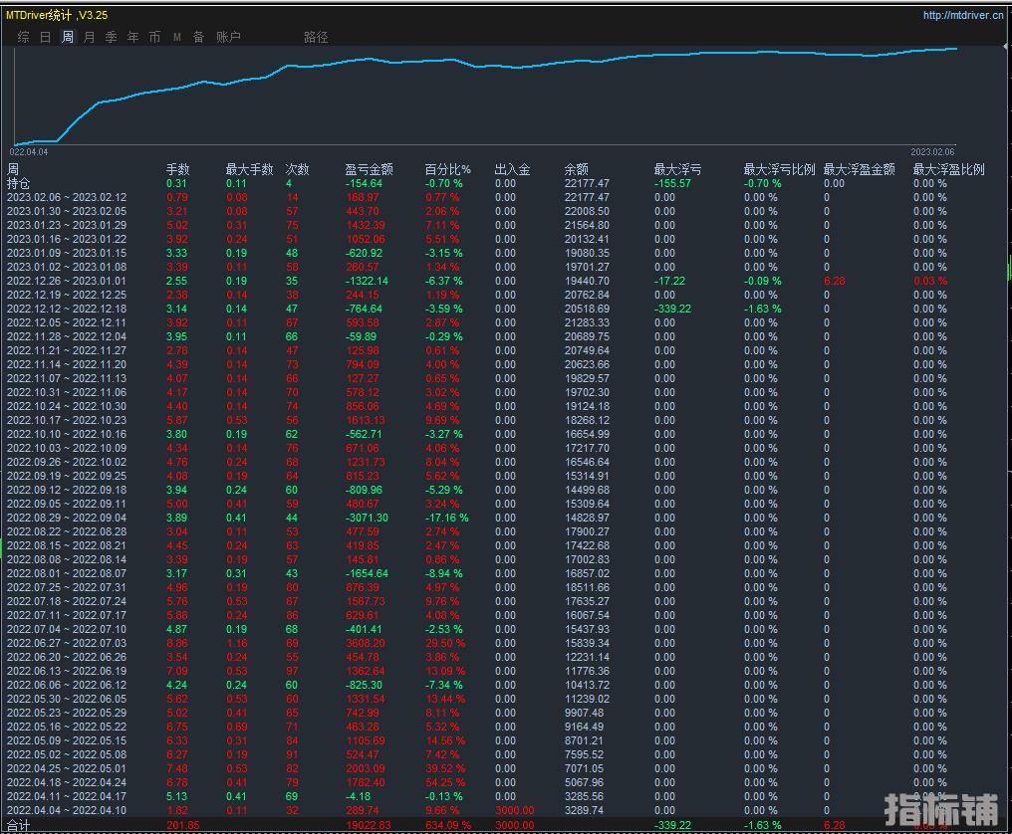Switch to the 日 daily tab

[45, 38]
